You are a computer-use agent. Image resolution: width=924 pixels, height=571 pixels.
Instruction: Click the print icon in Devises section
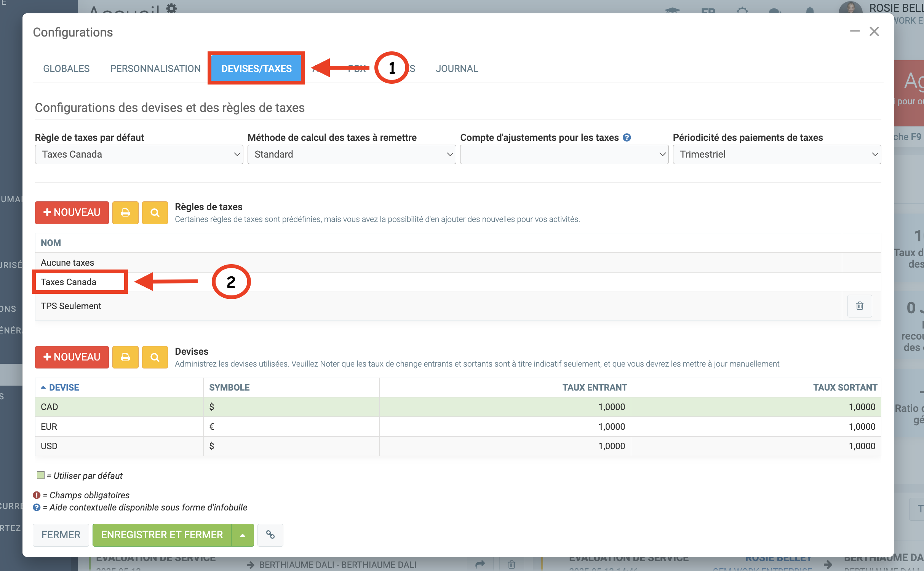tap(125, 357)
